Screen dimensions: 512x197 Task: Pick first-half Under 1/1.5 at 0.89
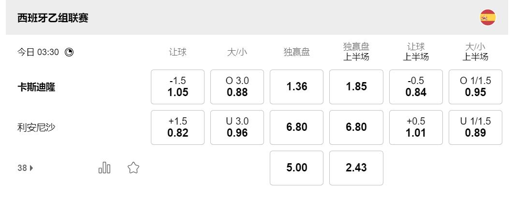coord(475,127)
